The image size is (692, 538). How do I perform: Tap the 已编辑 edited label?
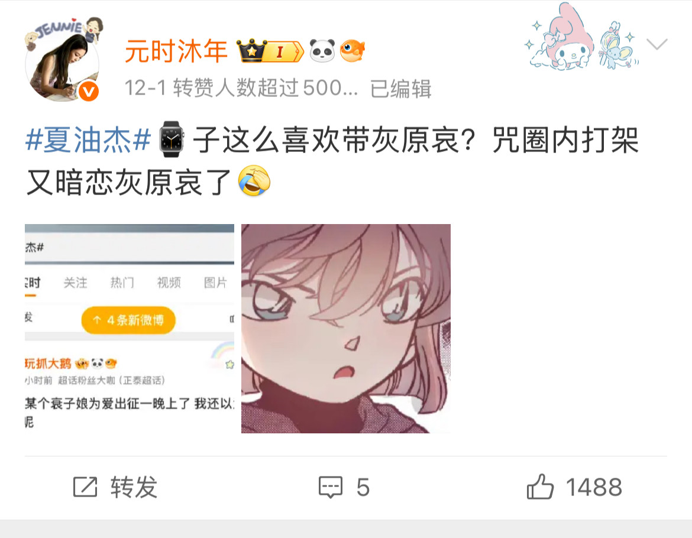pos(400,88)
